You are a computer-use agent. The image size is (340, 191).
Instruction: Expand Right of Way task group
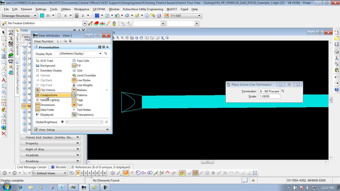pyautogui.click(x=50, y=149)
